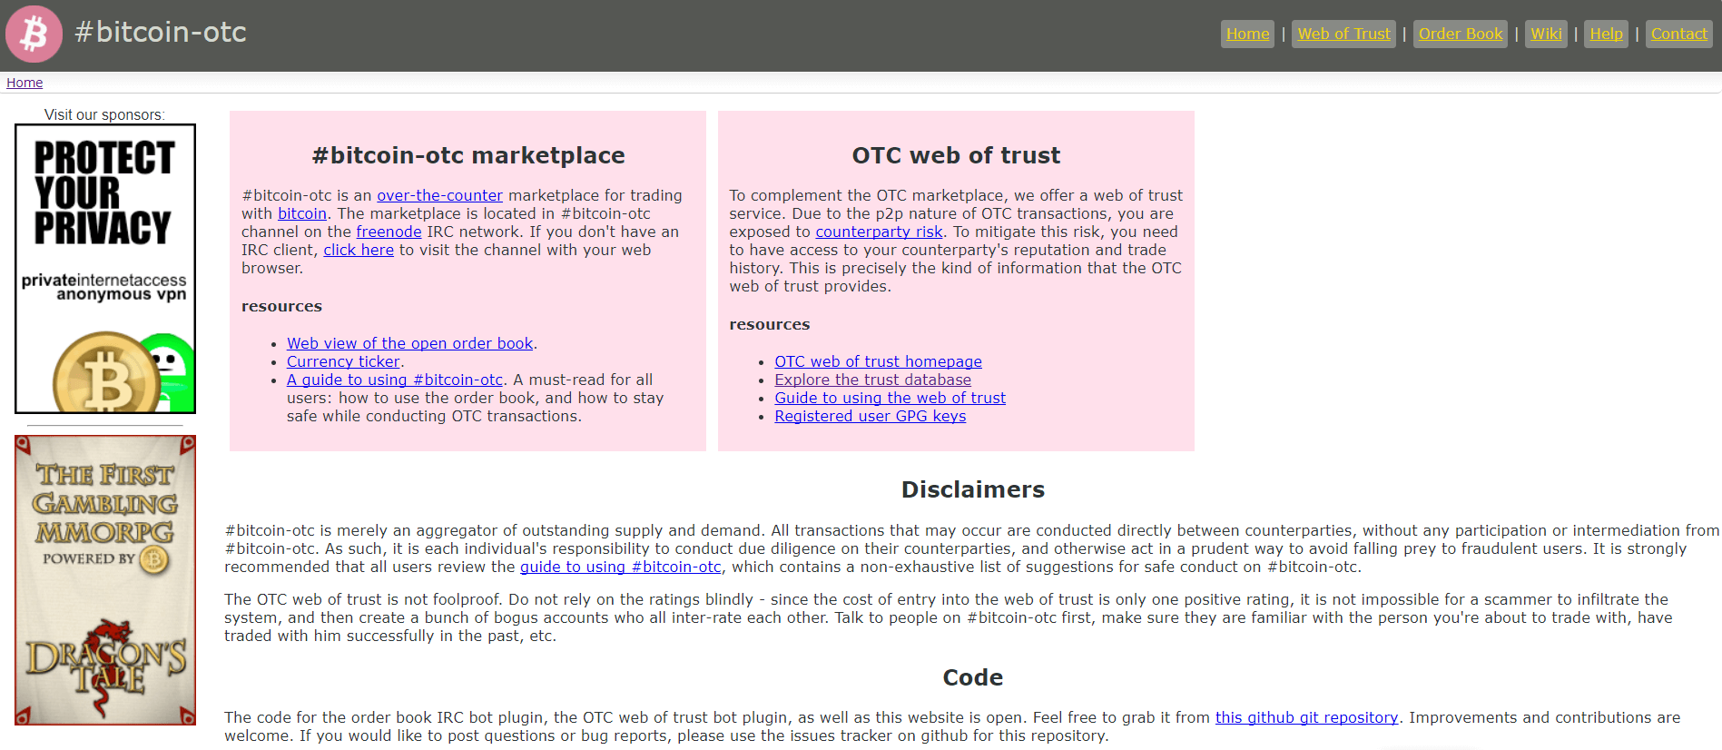Open 'A guide to using #bitcoin-otc' resource link
The image size is (1722, 750).
point(395,380)
